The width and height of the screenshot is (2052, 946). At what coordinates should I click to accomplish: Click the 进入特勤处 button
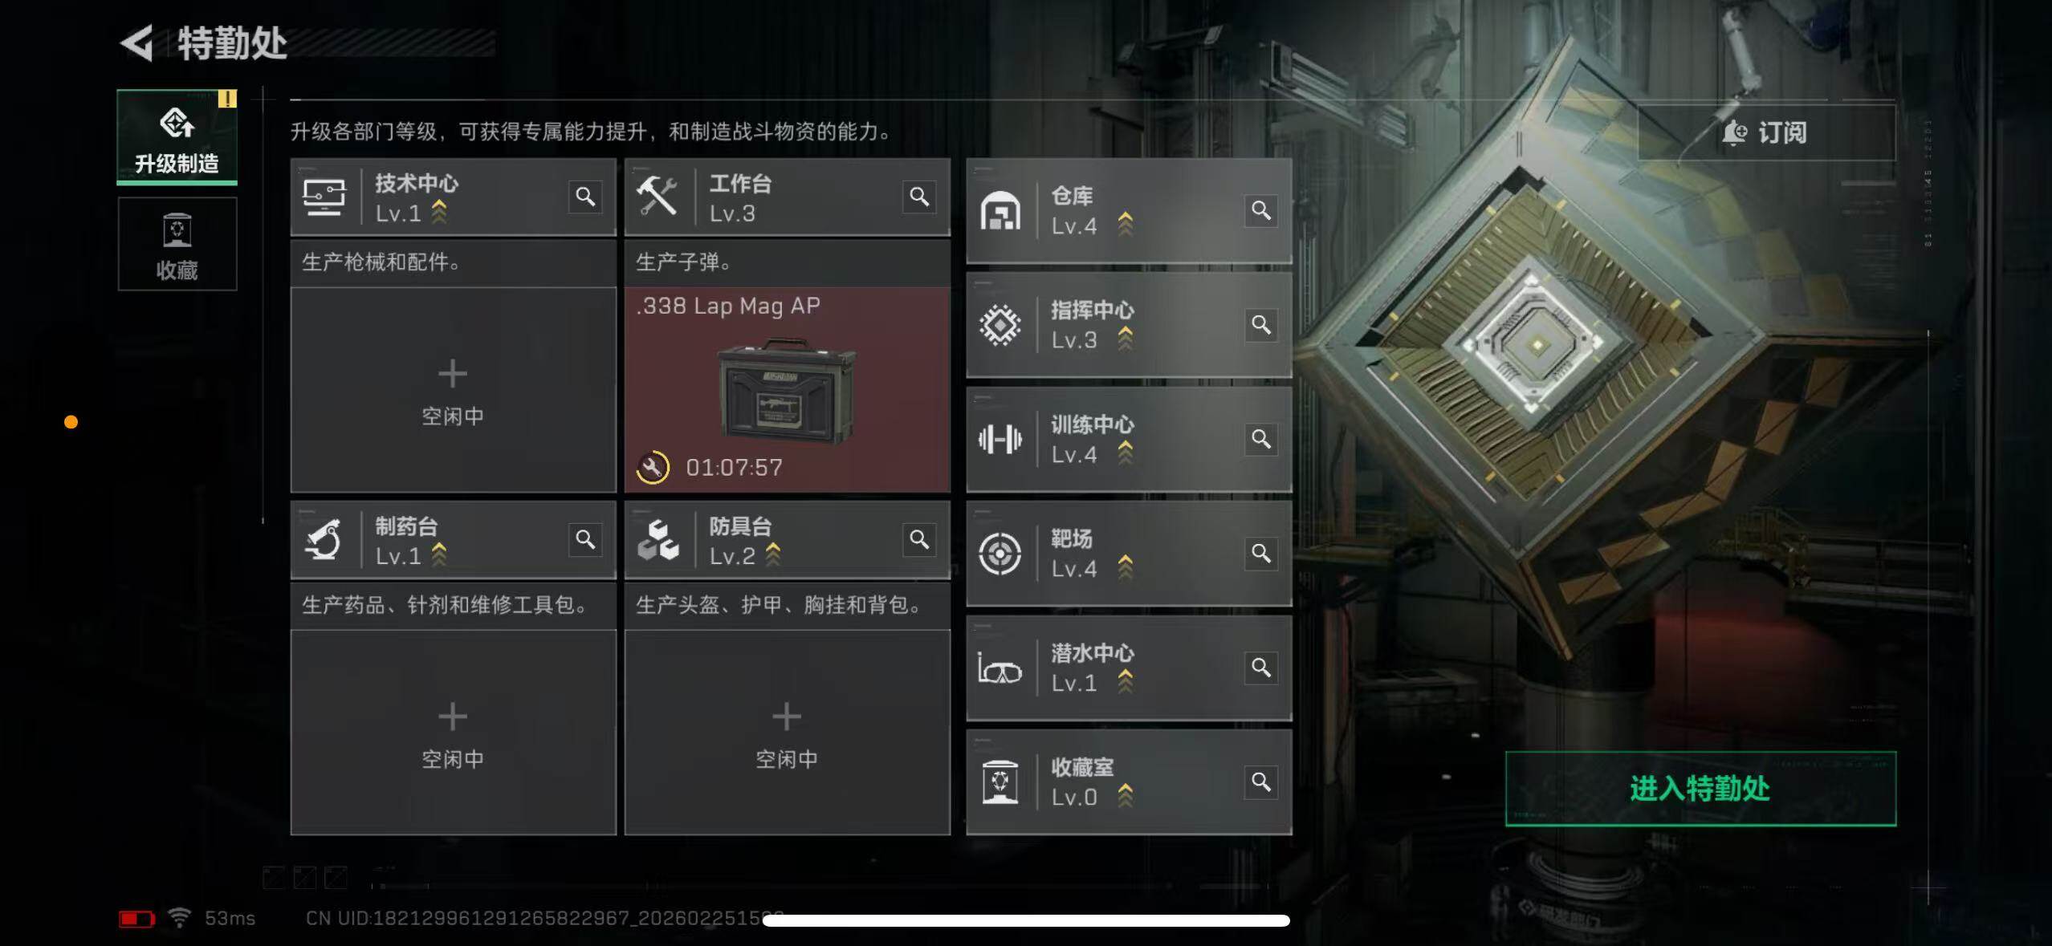click(x=1700, y=789)
